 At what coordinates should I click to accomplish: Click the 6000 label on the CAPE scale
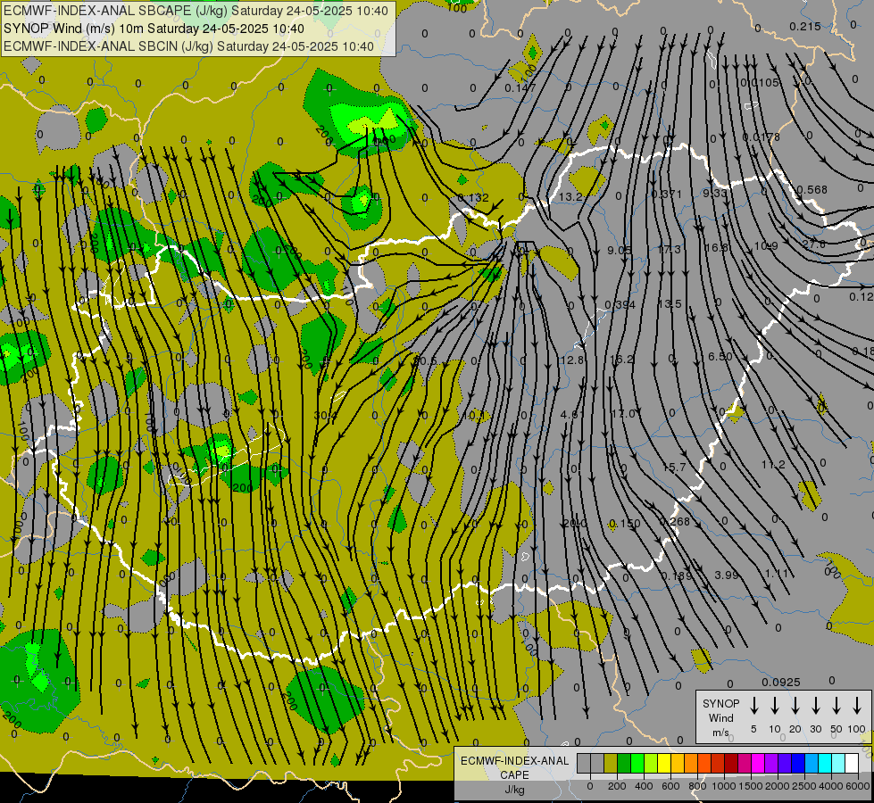(858, 786)
